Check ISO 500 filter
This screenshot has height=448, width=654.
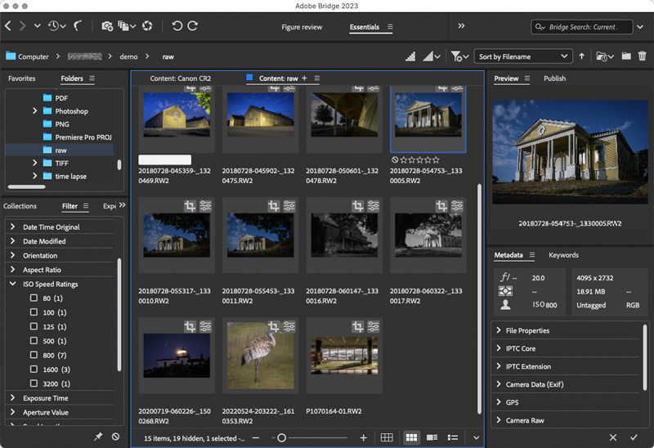click(x=34, y=340)
